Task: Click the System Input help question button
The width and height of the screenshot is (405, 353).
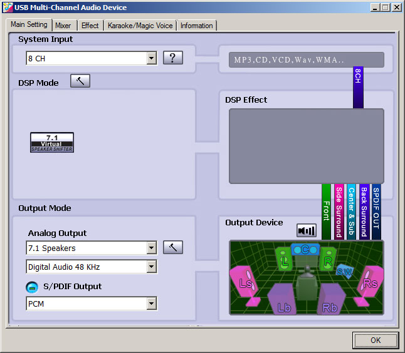Action: tap(172, 58)
